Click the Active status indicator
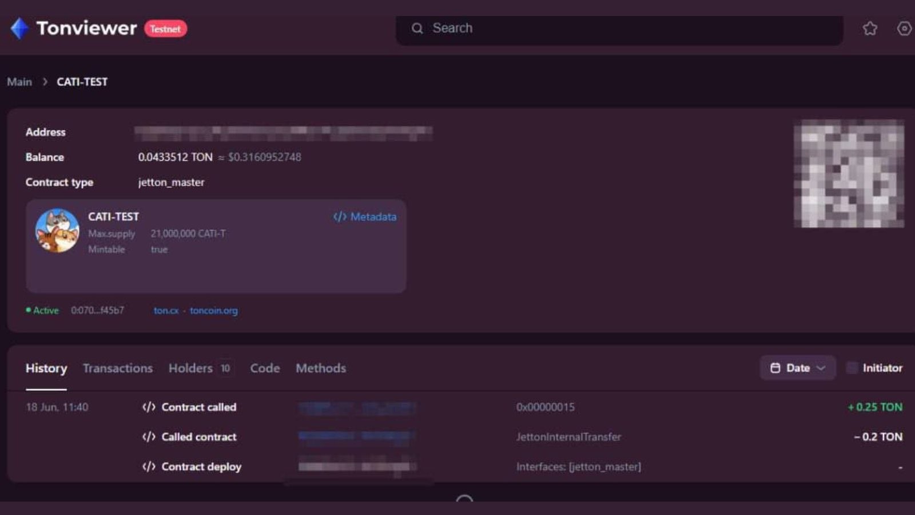The image size is (915, 515). click(42, 310)
